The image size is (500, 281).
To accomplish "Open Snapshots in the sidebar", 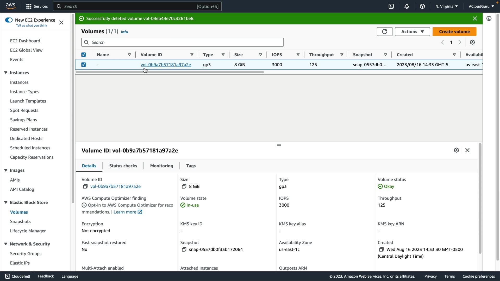I will tap(20, 221).
